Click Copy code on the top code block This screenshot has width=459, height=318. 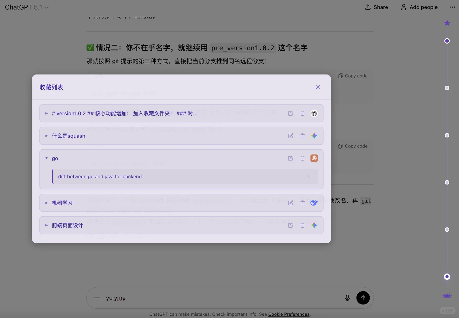[x=352, y=76]
